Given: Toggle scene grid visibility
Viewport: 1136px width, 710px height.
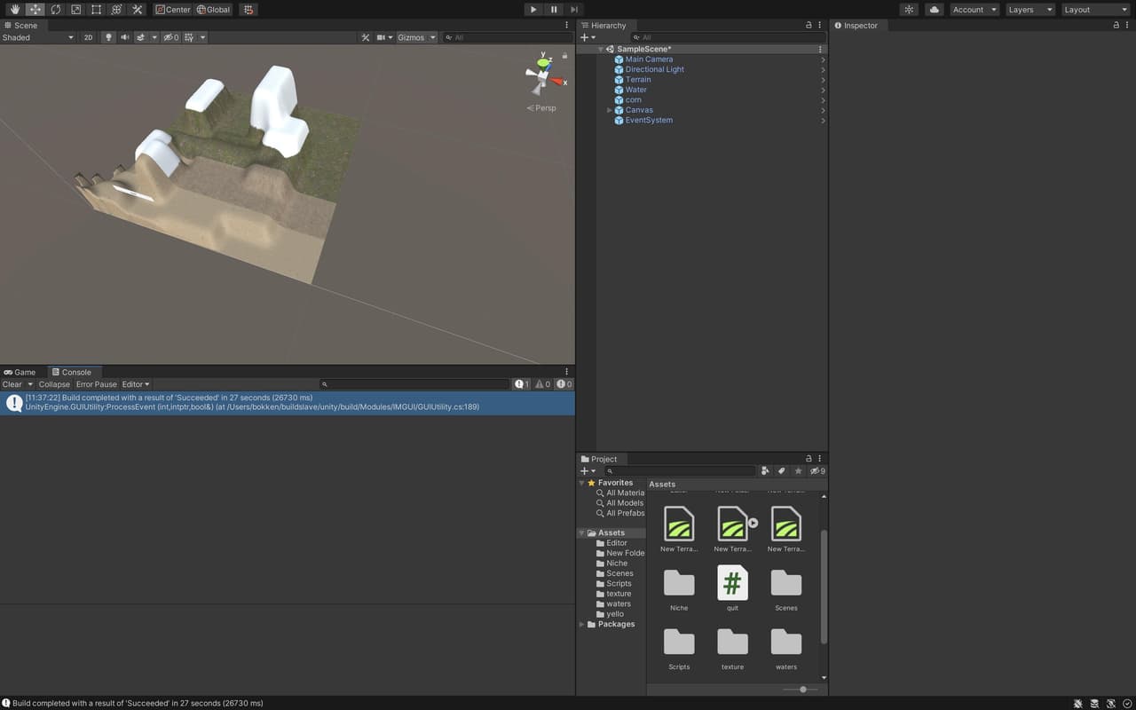Looking at the screenshot, I should click(x=190, y=37).
